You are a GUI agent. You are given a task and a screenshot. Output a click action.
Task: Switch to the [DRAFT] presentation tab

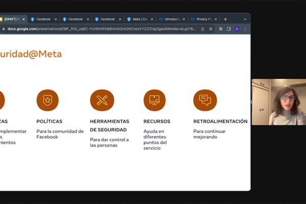click(x=13, y=19)
